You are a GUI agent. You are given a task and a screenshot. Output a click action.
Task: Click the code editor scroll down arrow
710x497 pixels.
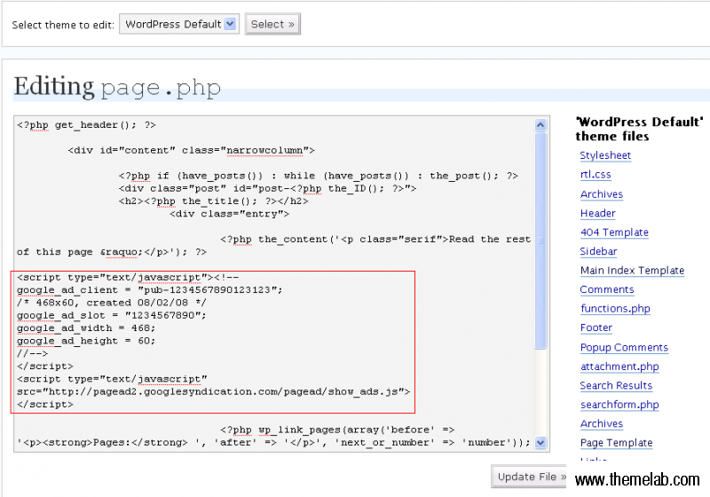(540, 442)
